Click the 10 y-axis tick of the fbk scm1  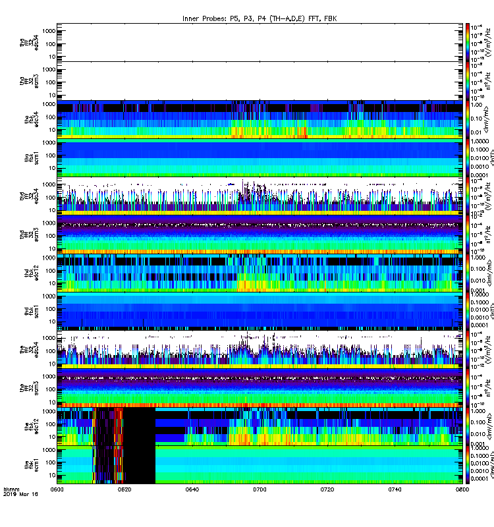52,475
